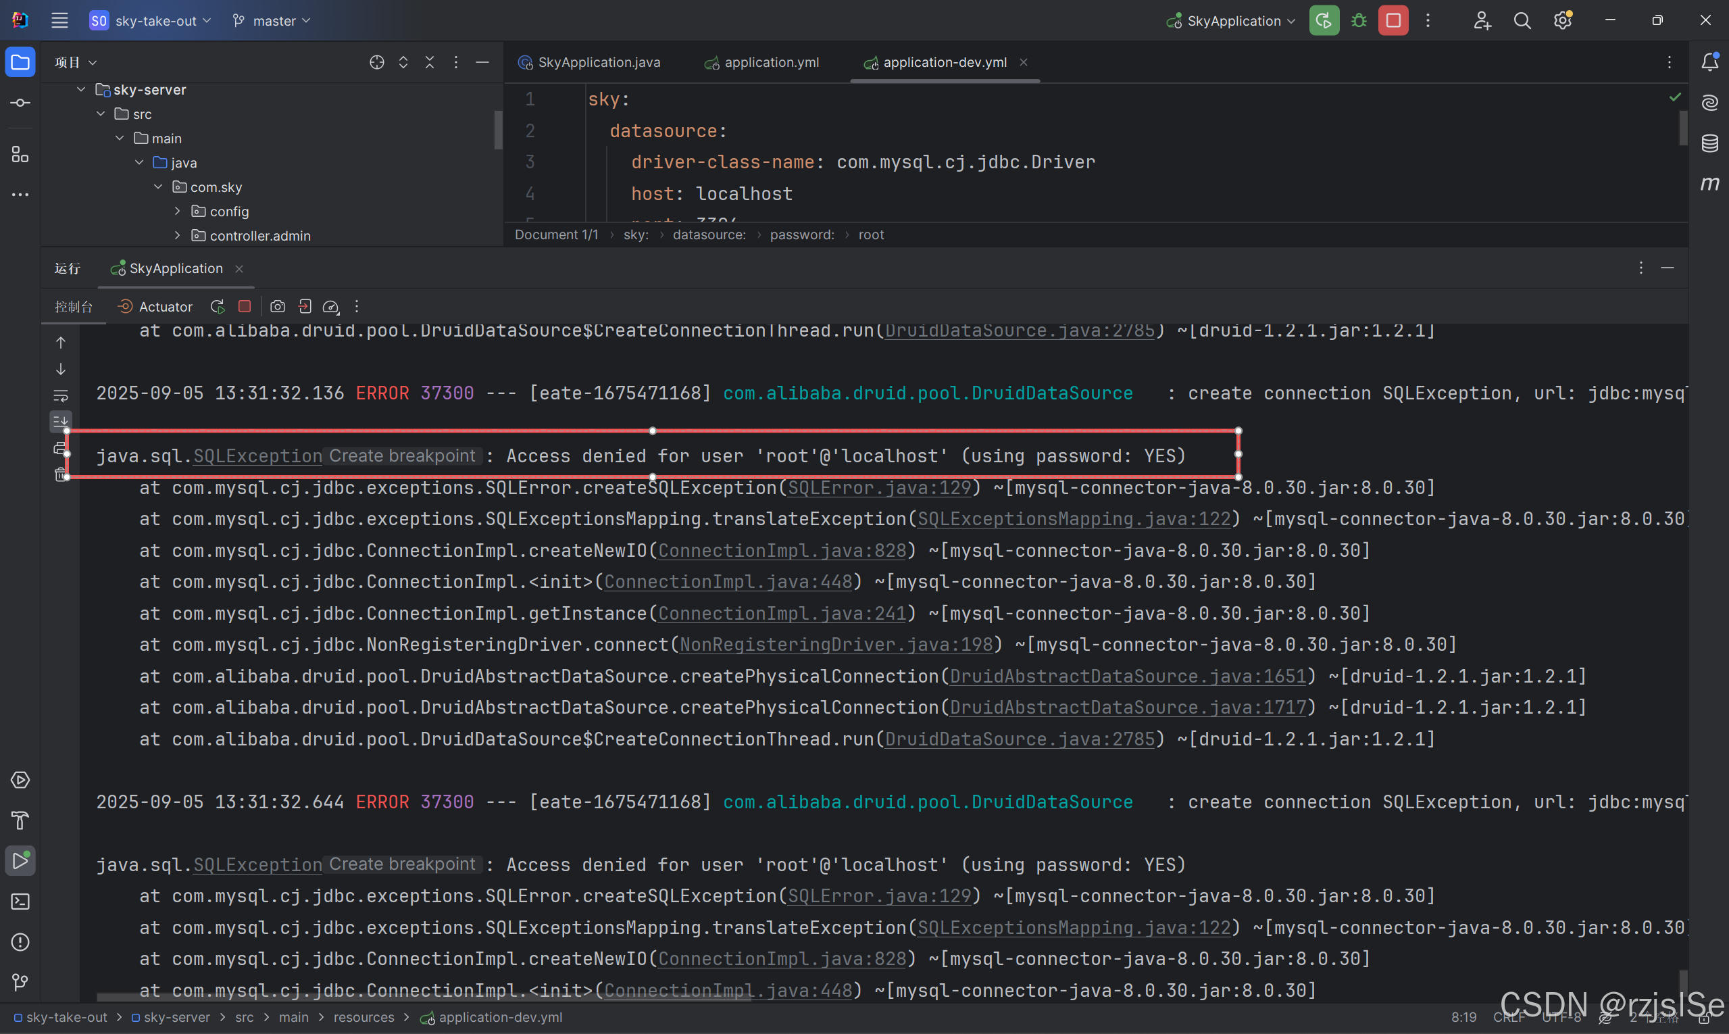Open Search Everywhere with the magnifier icon
The height and width of the screenshot is (1034, 1729).
point(1523,20)
